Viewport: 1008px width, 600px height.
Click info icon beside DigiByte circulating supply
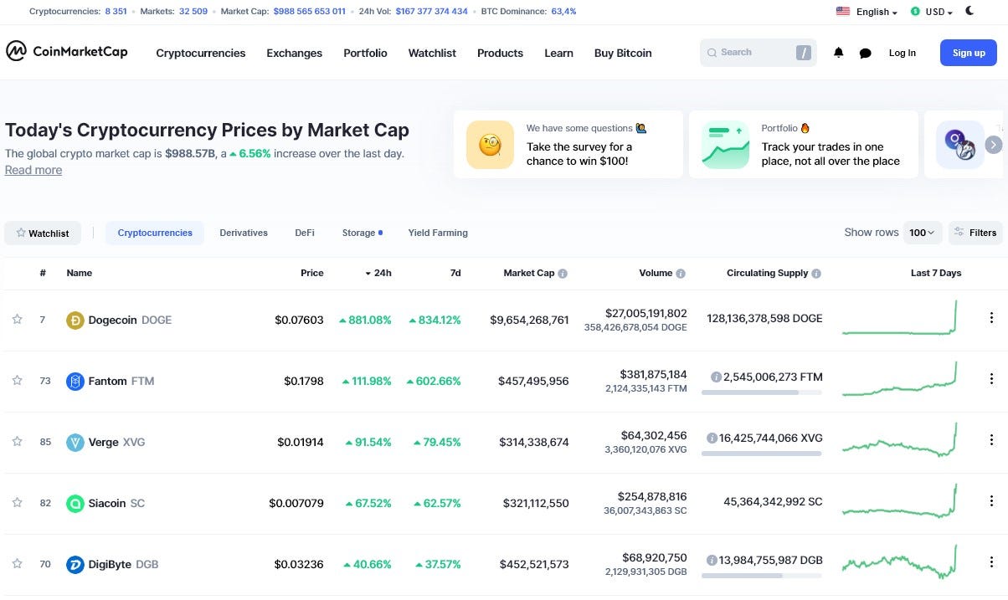(x=712, y=560)
